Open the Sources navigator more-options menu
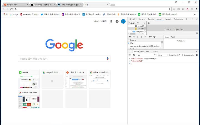Image resolution: width=200 pixels, height=125 pixels. [144, 23]
